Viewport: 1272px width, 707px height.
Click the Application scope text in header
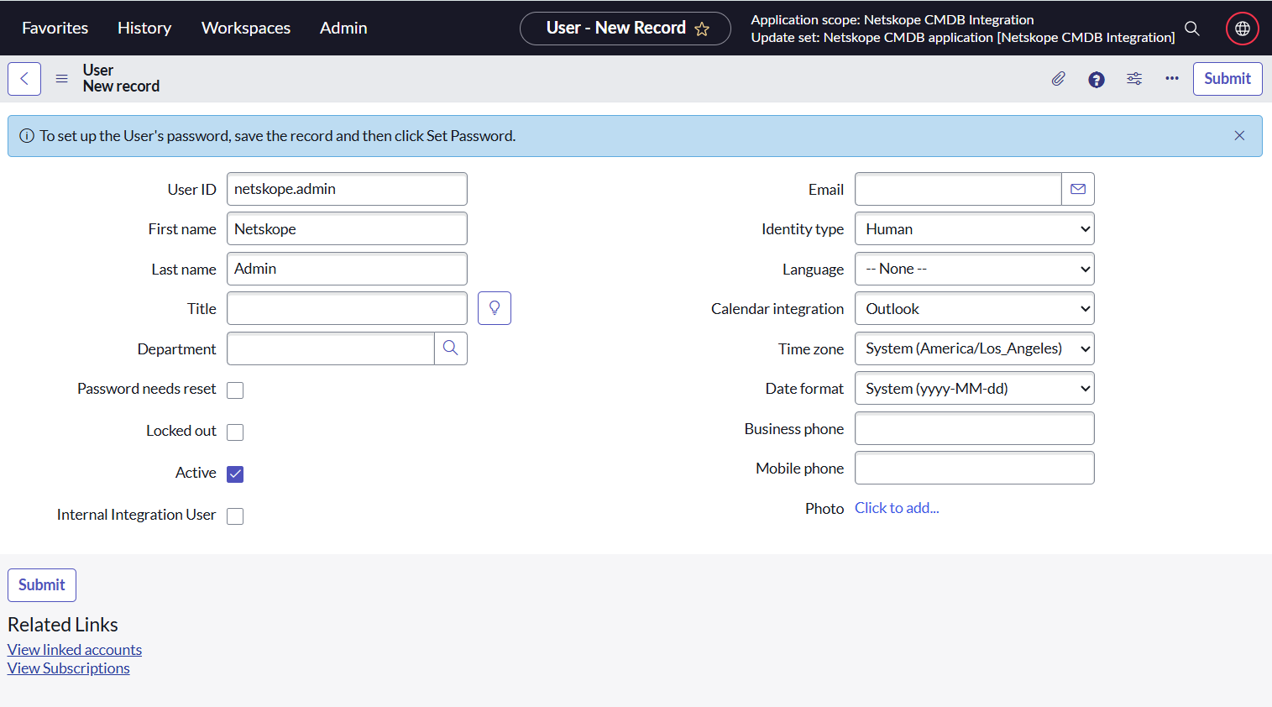(892, 19)
